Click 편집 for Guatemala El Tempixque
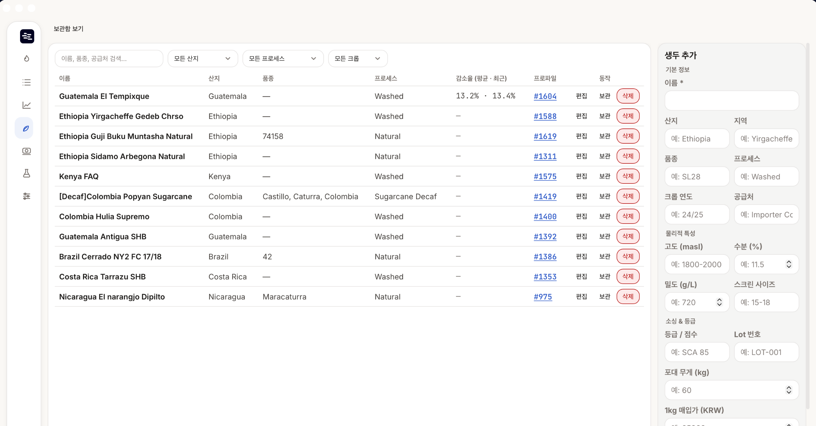Viewport: 816px width, 426px height. (x=581, y=96)
